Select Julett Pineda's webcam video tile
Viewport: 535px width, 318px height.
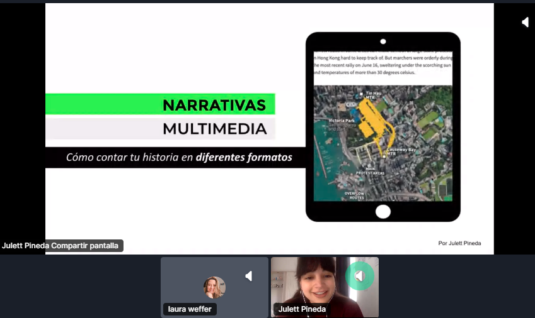point(325,287)
